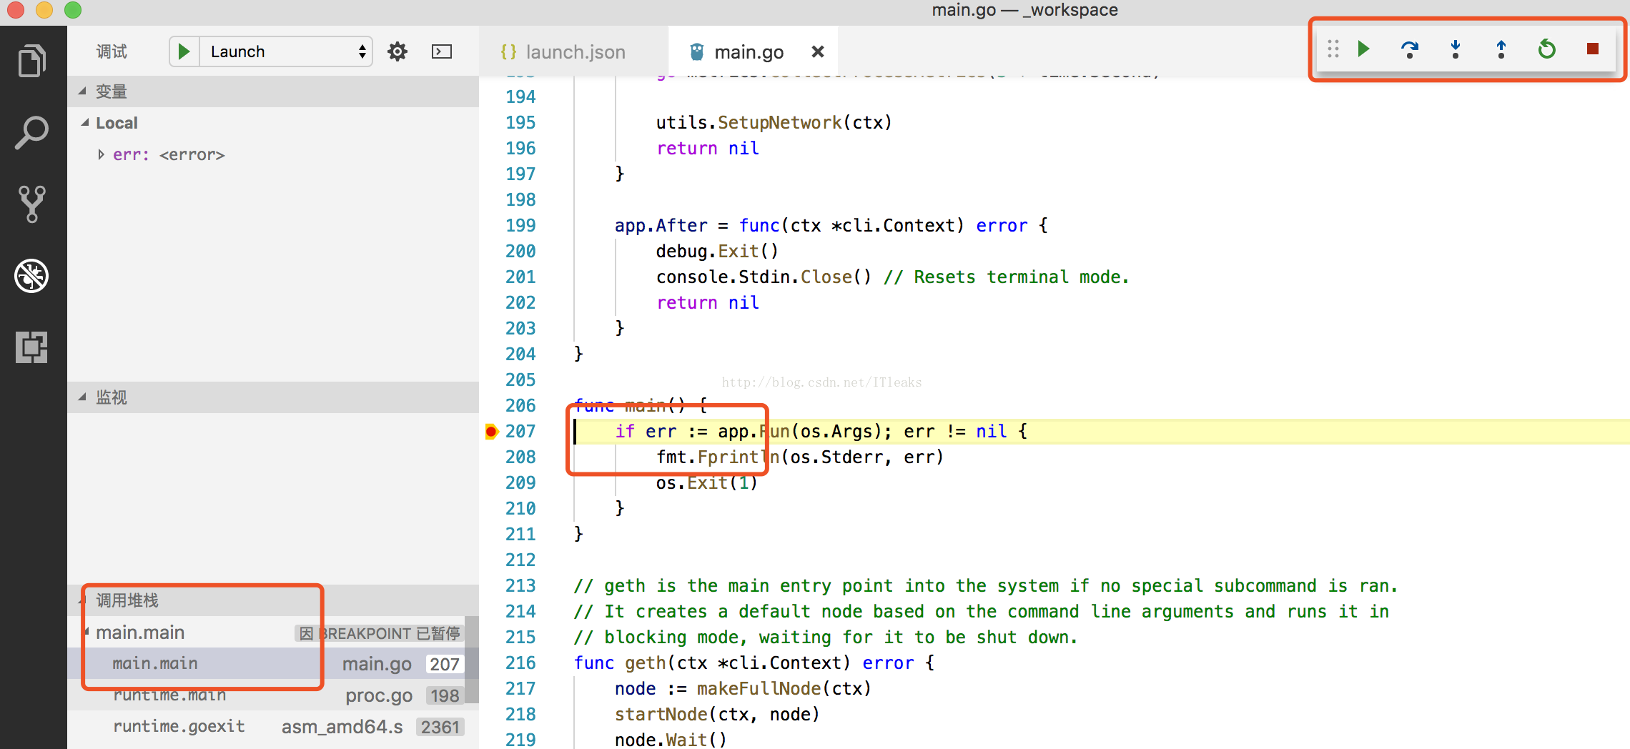The height and width of the screenshot is (749, 1630).
Task: Click os.Exit(1) line
Action: [706, 483]
